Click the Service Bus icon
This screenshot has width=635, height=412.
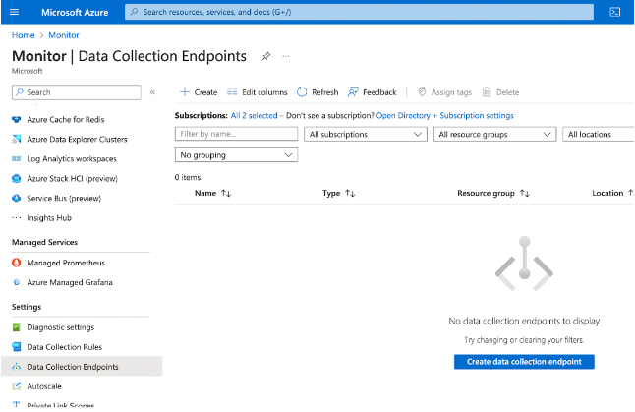pos(16,198)
